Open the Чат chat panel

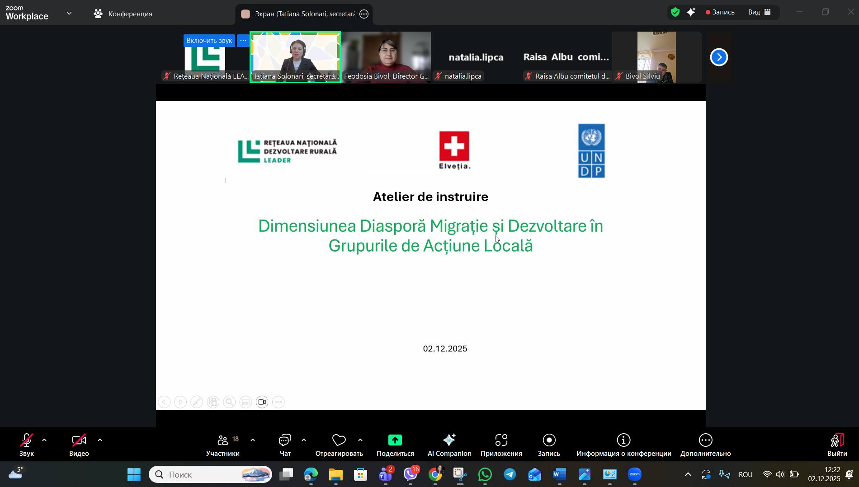(285, 445)
